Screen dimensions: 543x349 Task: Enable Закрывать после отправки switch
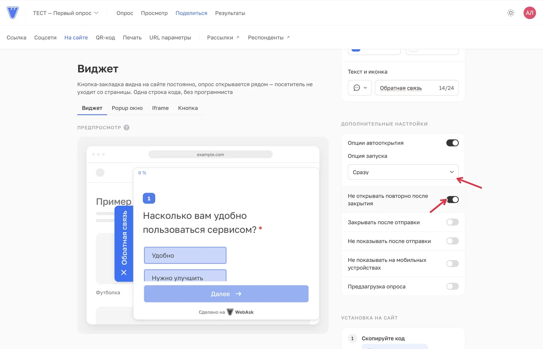coord(453,222)
